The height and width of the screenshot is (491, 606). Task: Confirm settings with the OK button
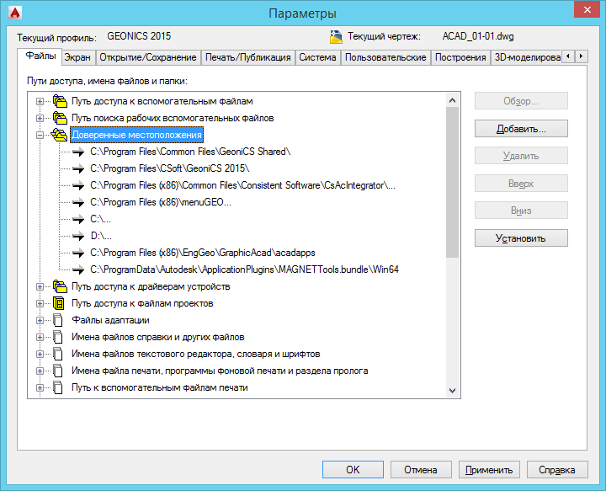tap(353, 469)
